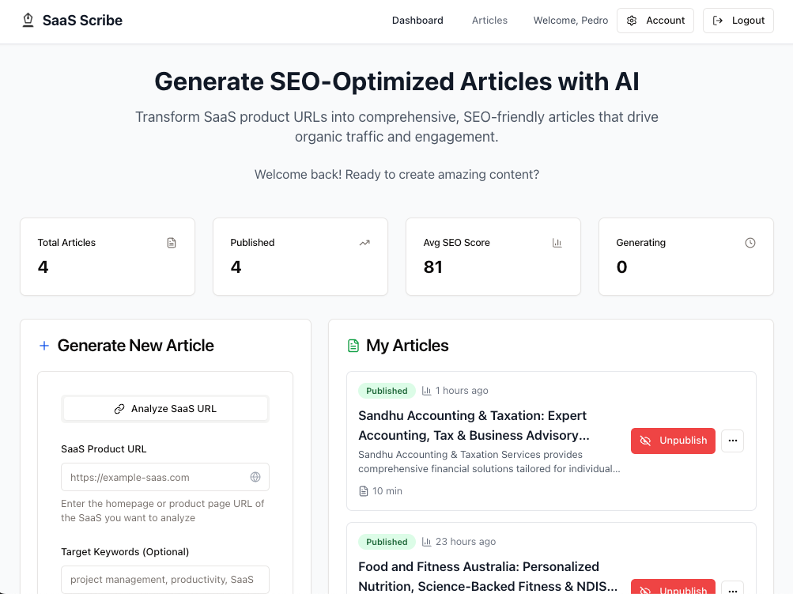Click the green document icon beside My Articles
This screenshot has height=594, width=793.
point(353,346)
